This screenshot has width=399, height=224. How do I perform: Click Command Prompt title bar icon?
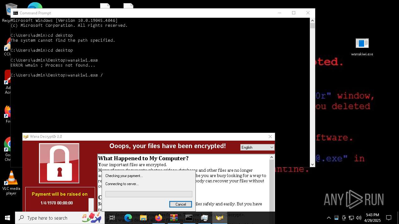(15, 13)
